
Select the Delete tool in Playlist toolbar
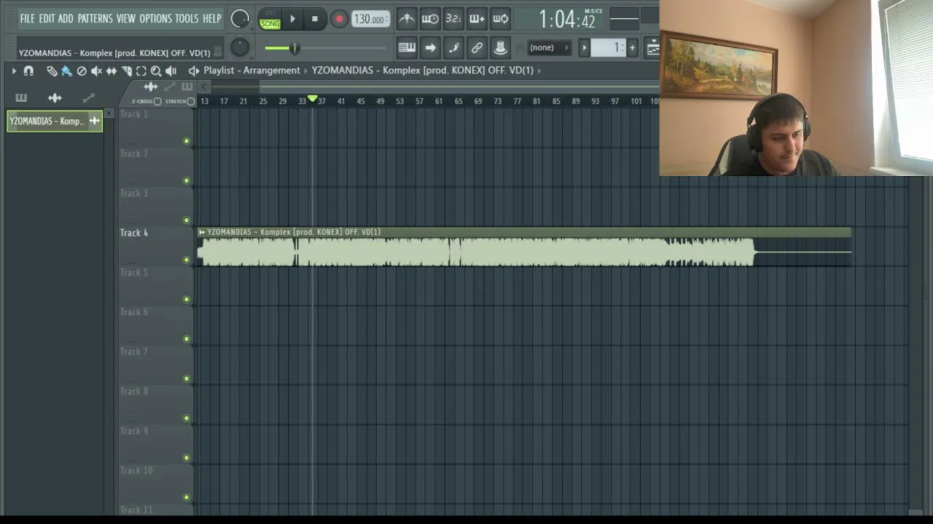coord(82,71)
